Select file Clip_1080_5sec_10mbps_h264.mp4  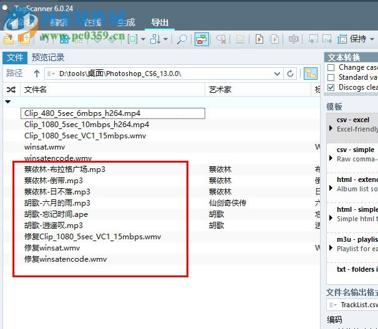(x=87, y=125)
